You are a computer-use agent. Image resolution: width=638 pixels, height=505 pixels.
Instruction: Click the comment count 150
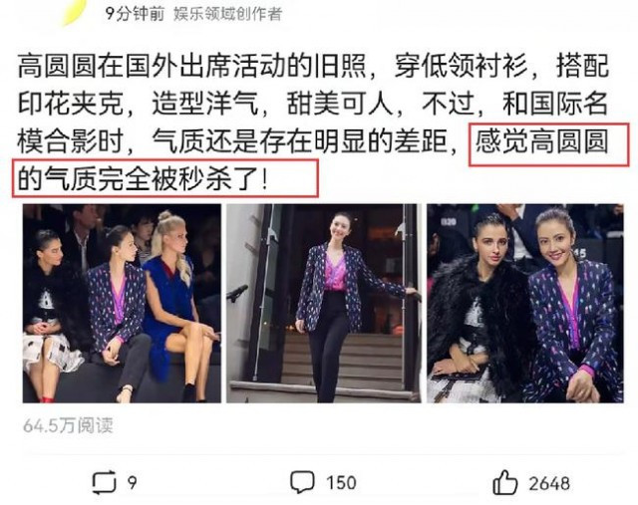(341, 483)
